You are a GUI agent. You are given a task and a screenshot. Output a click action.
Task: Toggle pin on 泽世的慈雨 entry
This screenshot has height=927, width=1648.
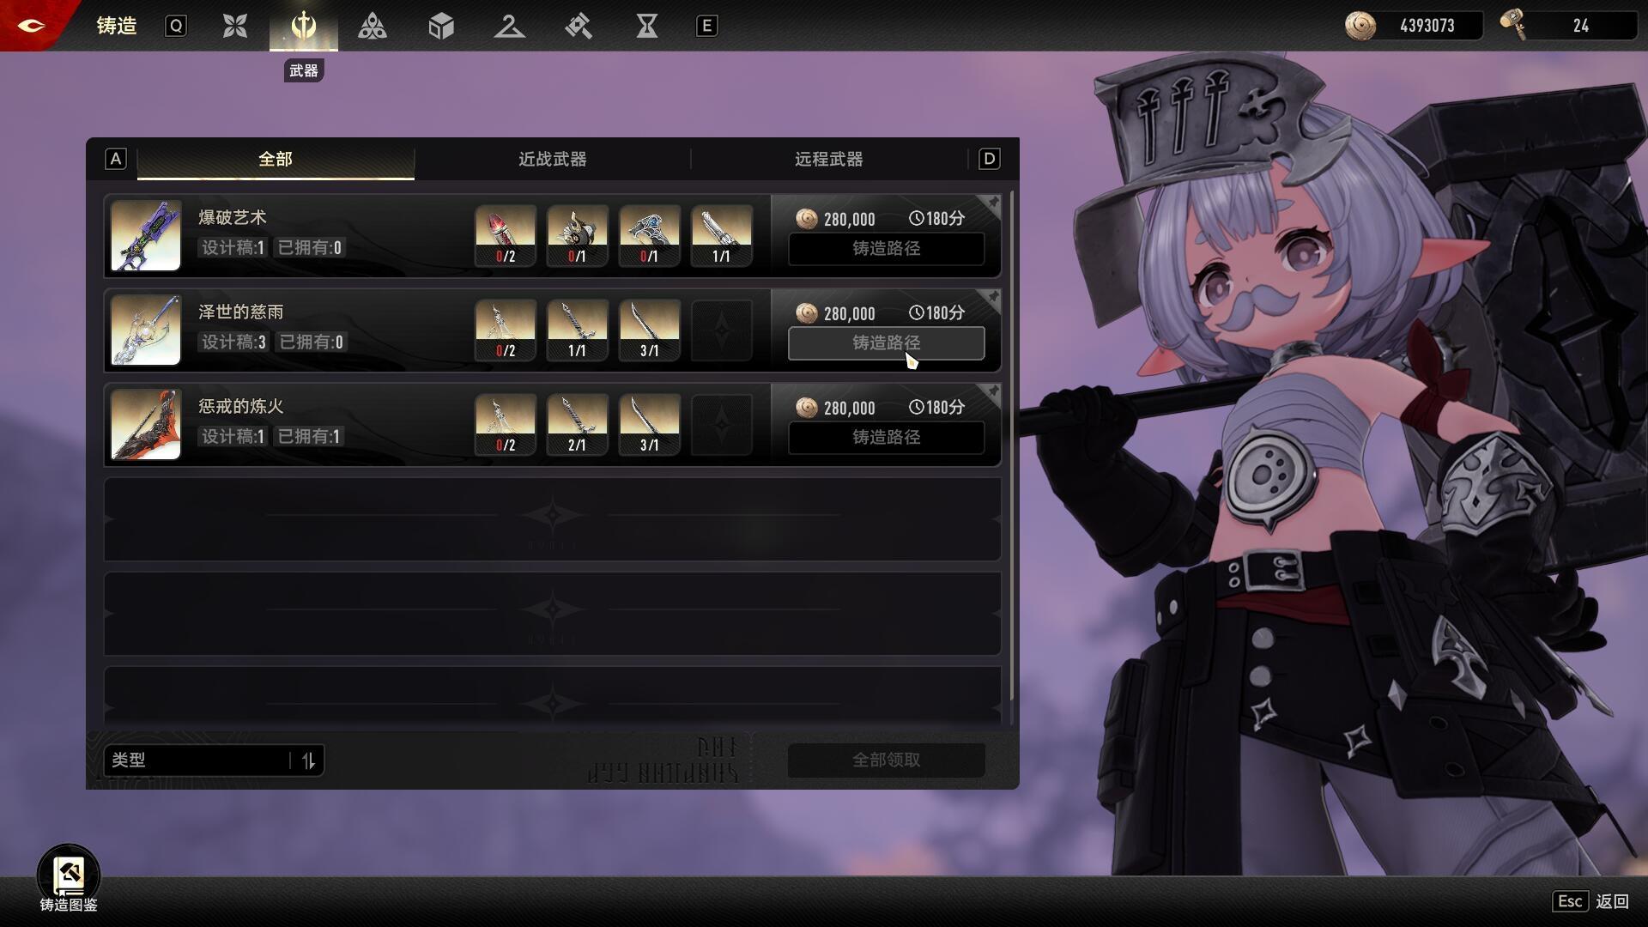pos(992,298)
